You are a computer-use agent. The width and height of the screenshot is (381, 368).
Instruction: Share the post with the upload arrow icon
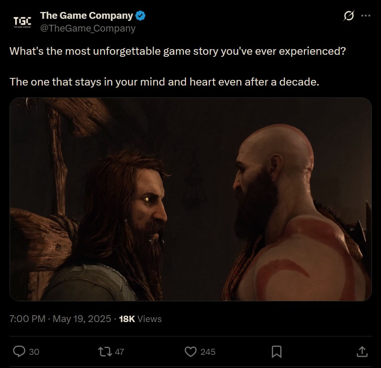[x=362, y=352]
